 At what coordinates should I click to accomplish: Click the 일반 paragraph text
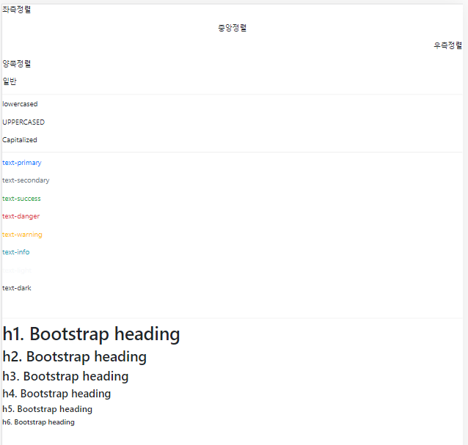[x=10, y=81]
